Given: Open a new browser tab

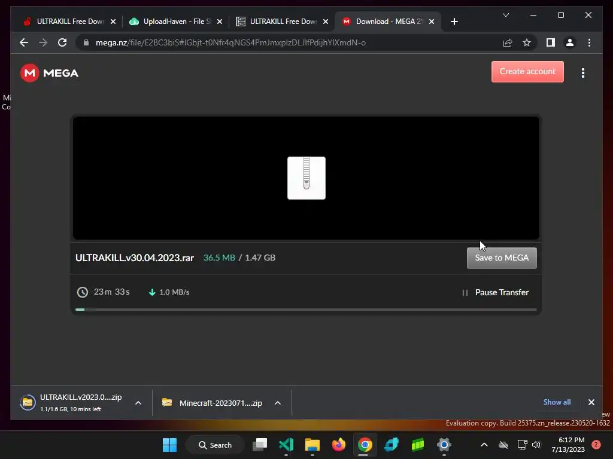Looking at the screenshot, I should 454,22.
